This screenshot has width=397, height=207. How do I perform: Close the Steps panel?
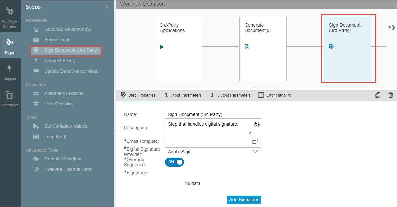click(x=107, y=7)
